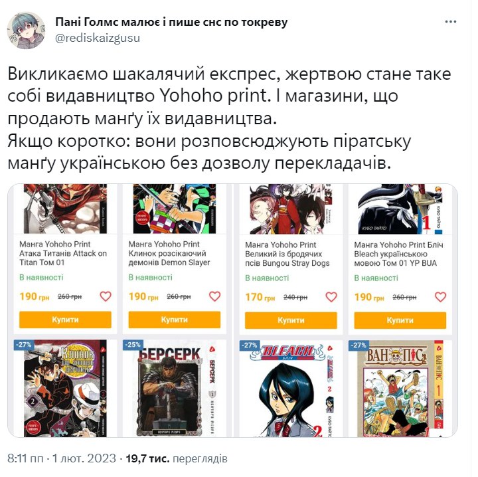Open the tweet's three-dot more menu
This screenshot has width=478, height=477.
450,22
